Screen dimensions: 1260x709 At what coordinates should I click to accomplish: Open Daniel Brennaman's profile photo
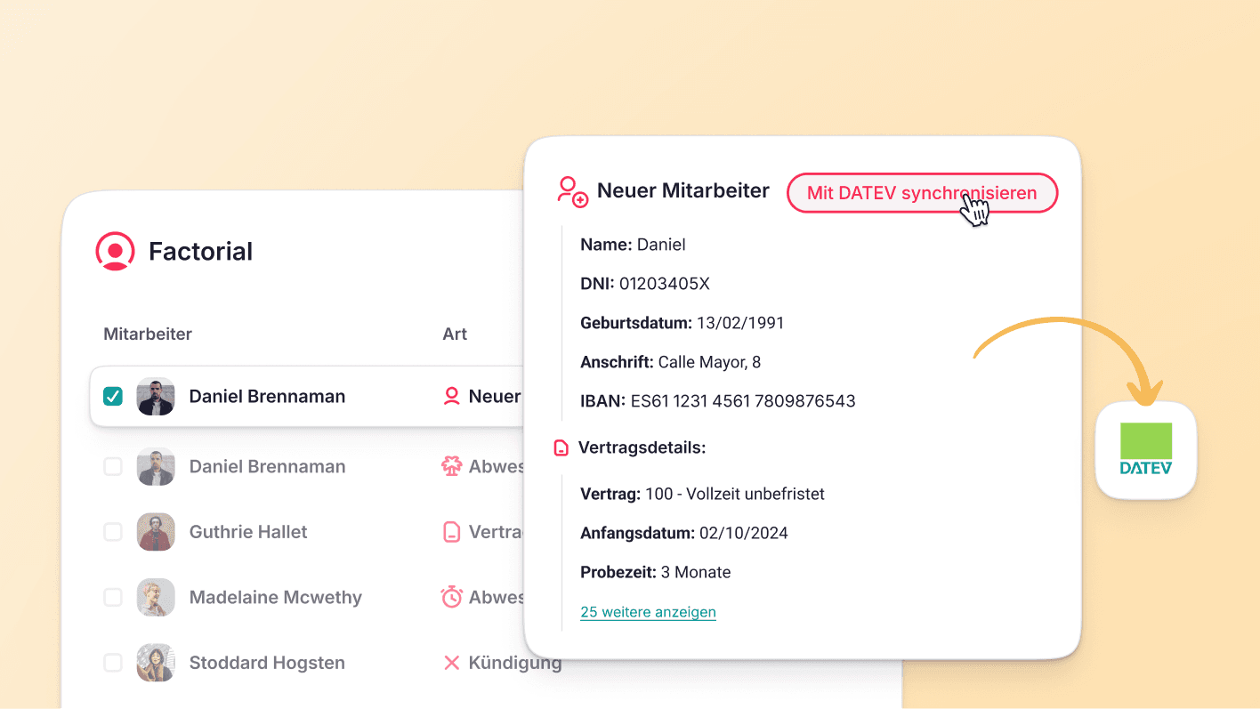tap(156, 396)
